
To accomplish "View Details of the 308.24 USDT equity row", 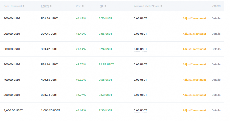I will pyautogui.click(x=216, y=95).
